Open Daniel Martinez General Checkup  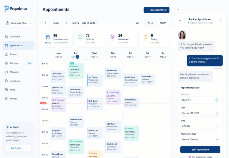point(76,92)
